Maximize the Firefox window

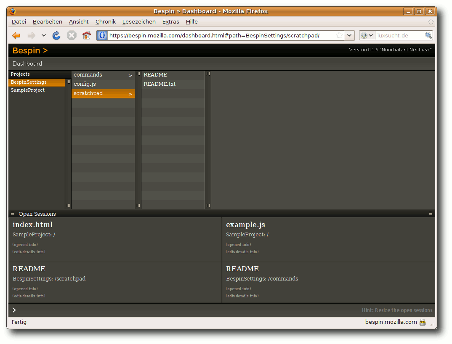tap(419, 11)
